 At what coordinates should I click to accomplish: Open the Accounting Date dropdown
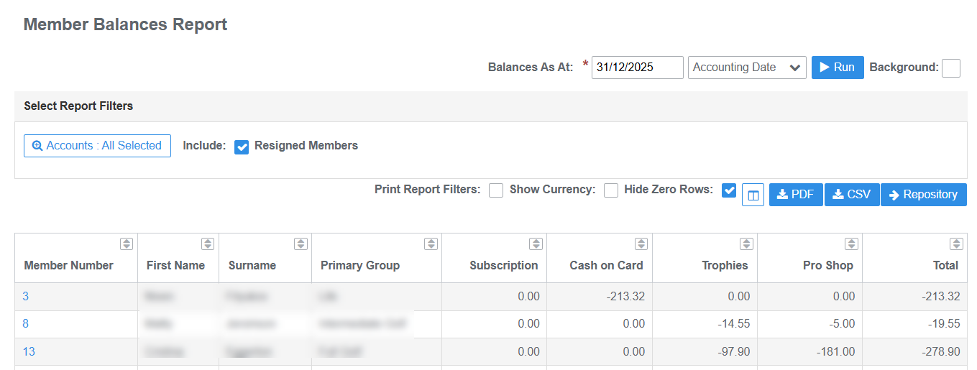click(x=747, y=68)
